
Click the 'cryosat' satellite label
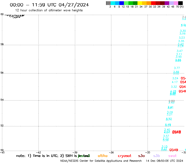tap(125, 156)
